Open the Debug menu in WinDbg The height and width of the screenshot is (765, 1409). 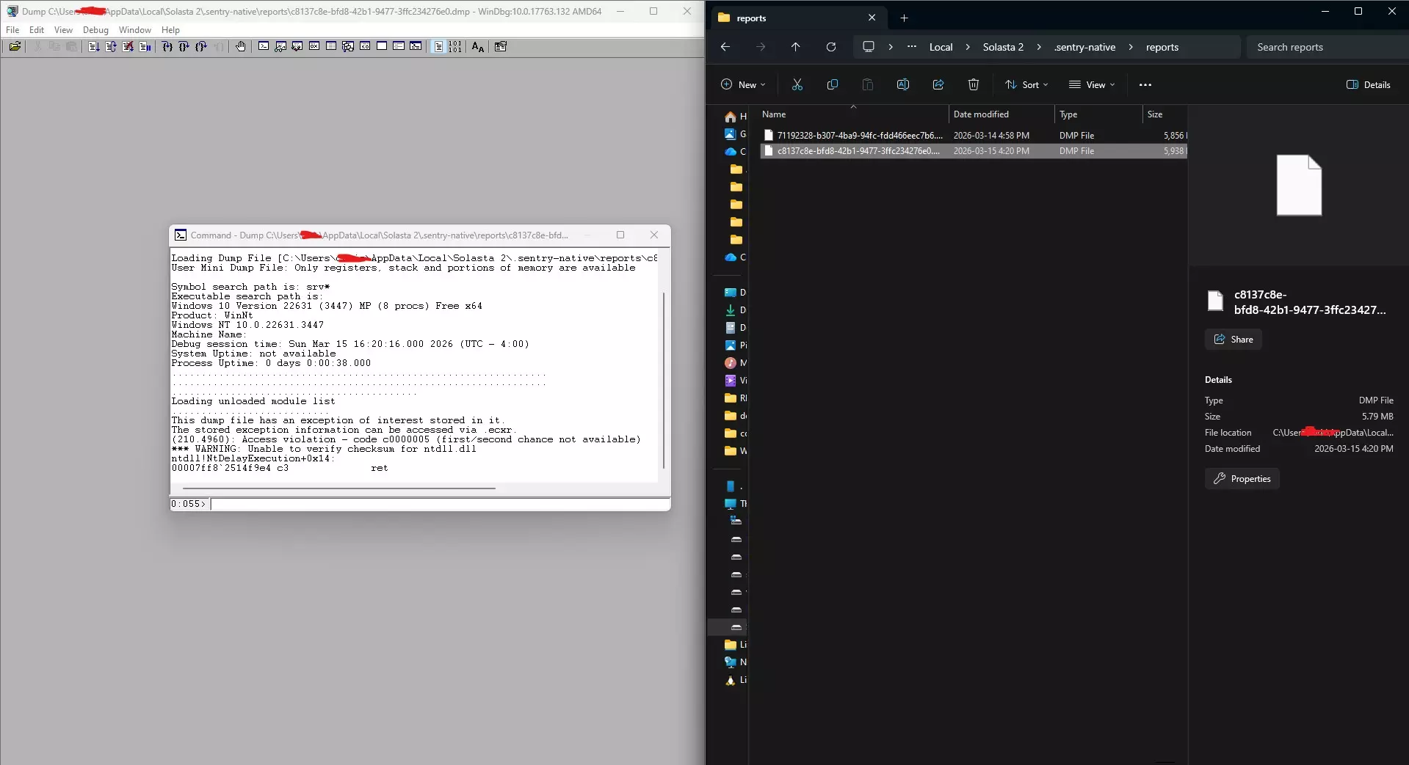point(95,30)
